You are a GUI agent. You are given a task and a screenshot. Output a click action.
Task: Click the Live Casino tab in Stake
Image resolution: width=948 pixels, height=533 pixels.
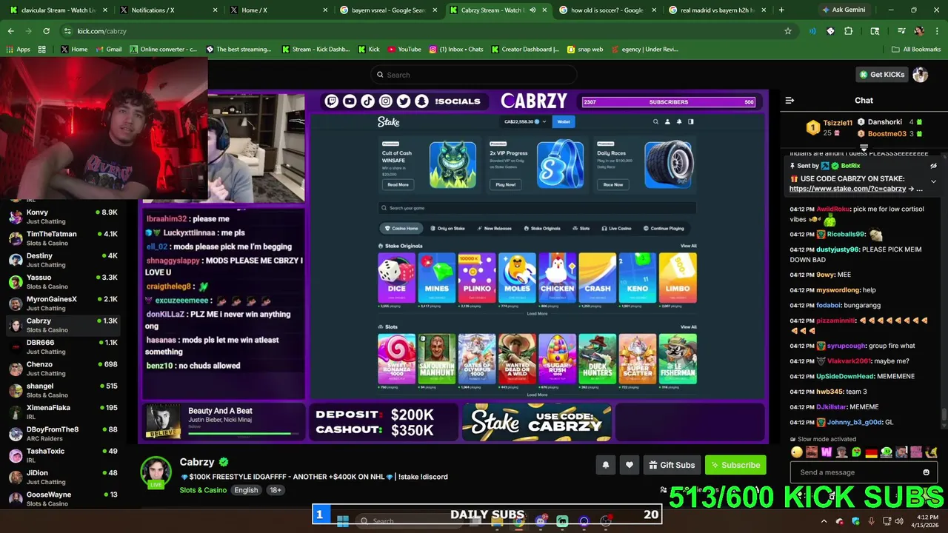[618, 228]
